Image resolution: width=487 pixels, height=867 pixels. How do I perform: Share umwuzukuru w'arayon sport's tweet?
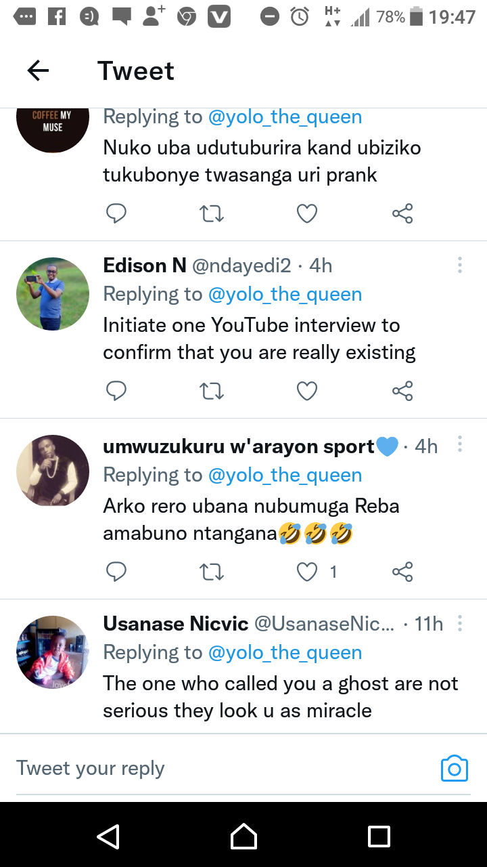coord(402,572)
